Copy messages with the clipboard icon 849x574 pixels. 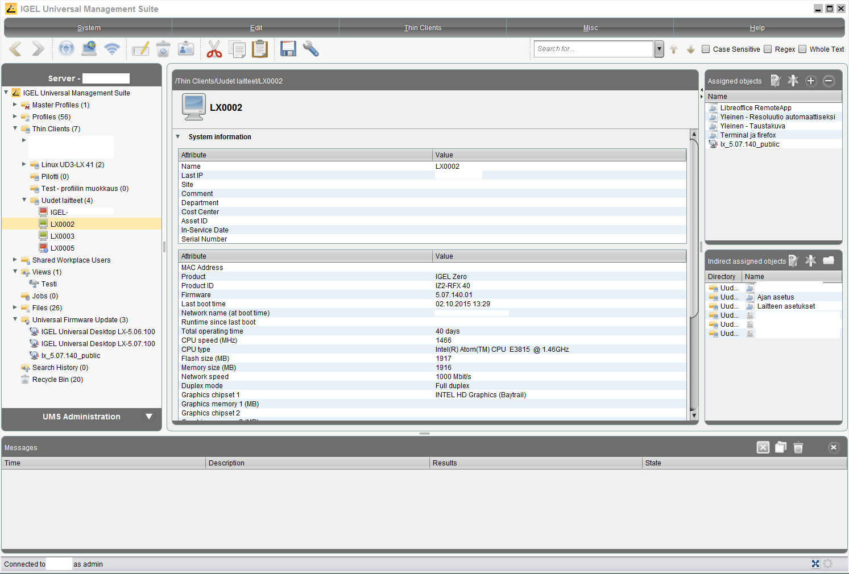(x=781, y=447)
